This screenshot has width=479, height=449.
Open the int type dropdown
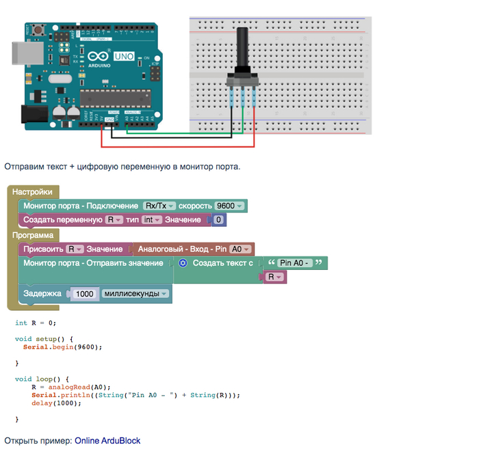tap(151, 219)
